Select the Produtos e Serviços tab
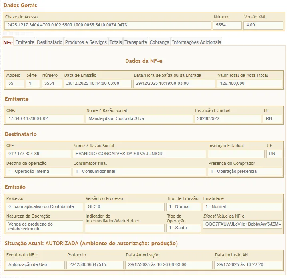The image size is (287, 278). click(86, 42)
